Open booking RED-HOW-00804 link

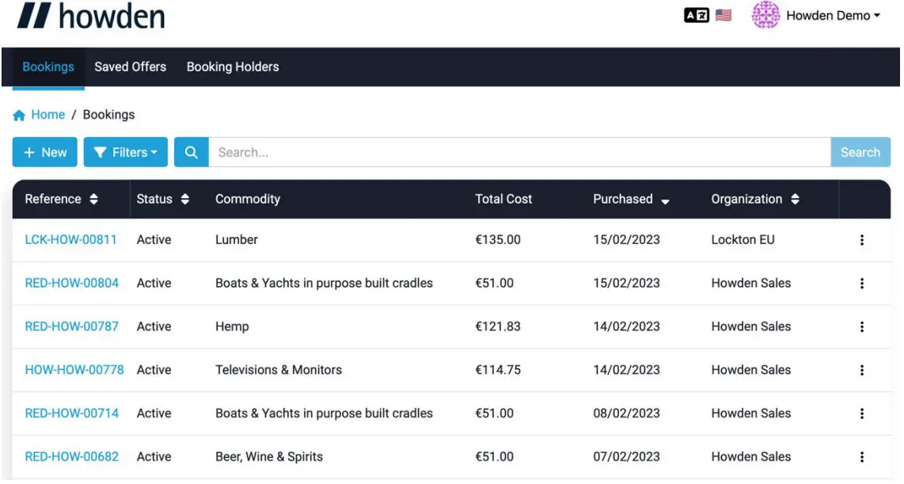[72, 284]
